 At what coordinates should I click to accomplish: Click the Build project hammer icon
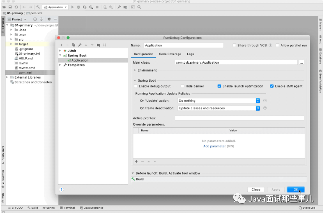click(x=38, y=7)
